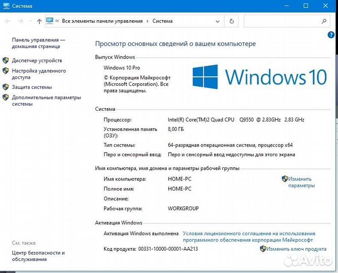Open 'Панель управления — домашняя страница'

tap(38, 43)
